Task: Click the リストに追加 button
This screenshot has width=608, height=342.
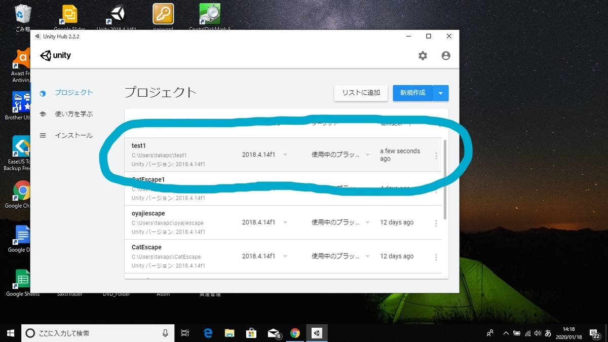Action: coord(361,93)
